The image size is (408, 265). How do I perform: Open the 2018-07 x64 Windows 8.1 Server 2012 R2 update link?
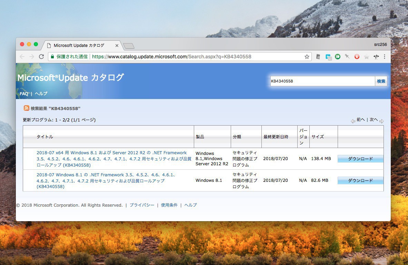click(114, 159)
